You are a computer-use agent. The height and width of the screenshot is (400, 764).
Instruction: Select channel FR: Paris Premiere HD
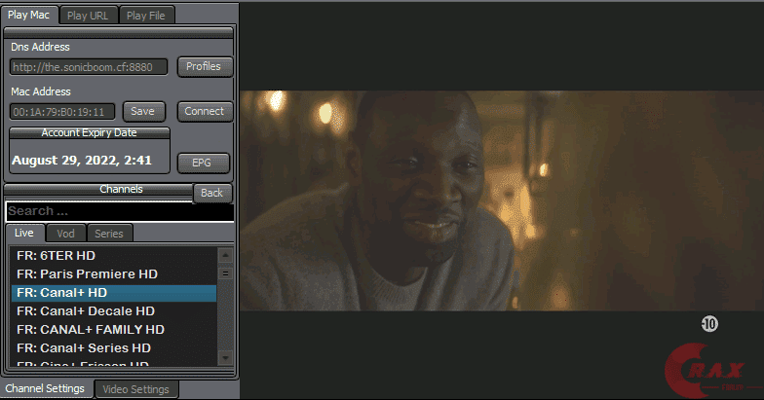(x=113, y=274)
